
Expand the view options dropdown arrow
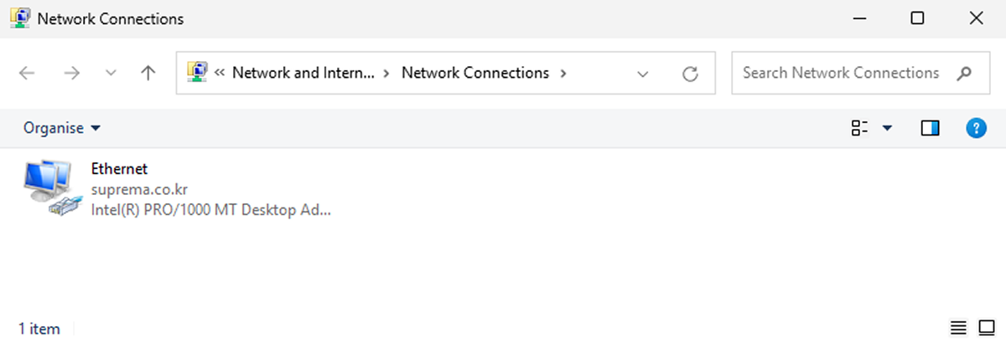(x=887, y=128)
